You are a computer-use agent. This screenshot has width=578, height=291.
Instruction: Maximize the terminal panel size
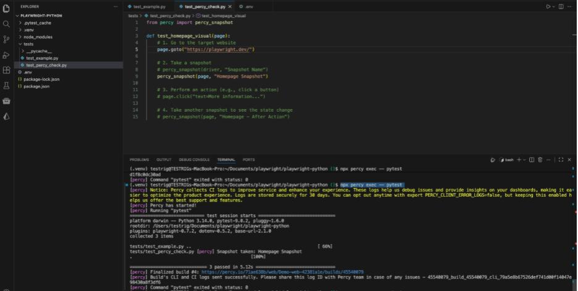click(x=560, y=160)
